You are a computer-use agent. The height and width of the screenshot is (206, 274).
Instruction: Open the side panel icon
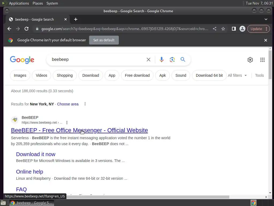(234, 29)
